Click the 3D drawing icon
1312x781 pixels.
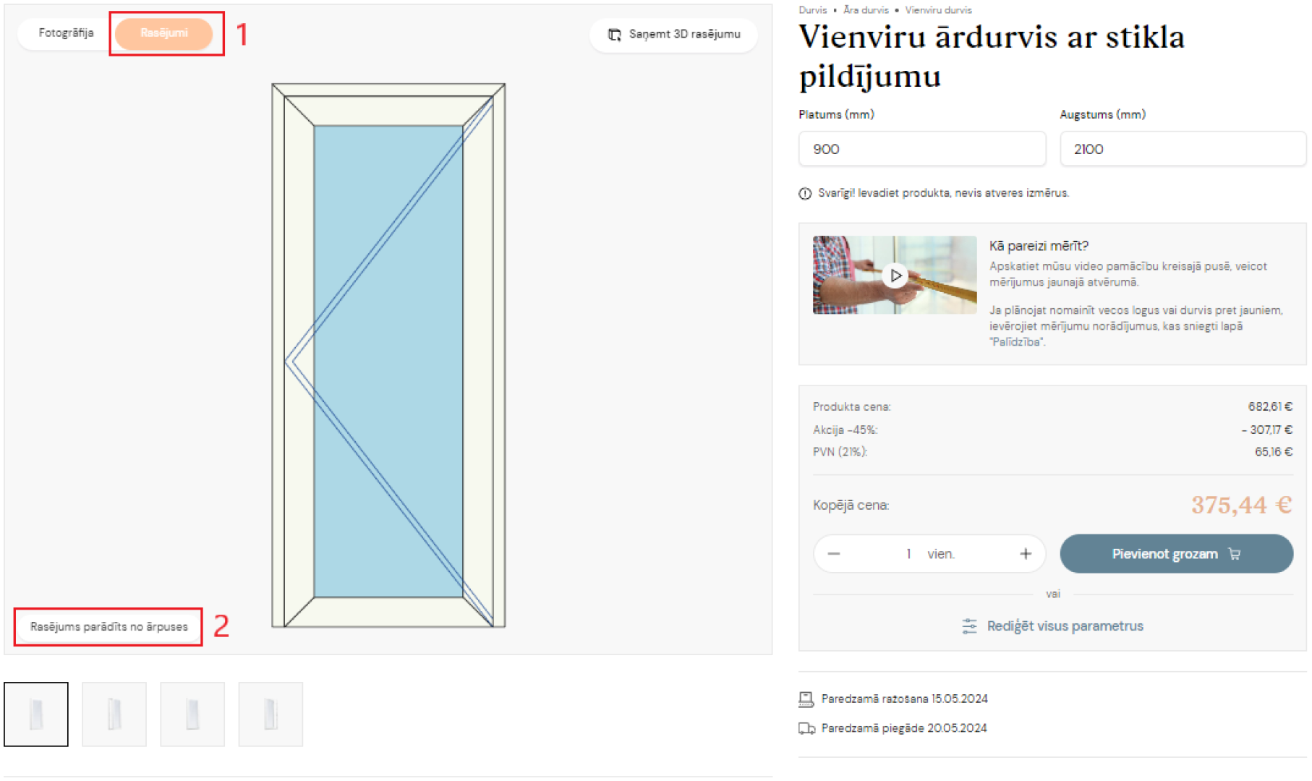[615, 35]
